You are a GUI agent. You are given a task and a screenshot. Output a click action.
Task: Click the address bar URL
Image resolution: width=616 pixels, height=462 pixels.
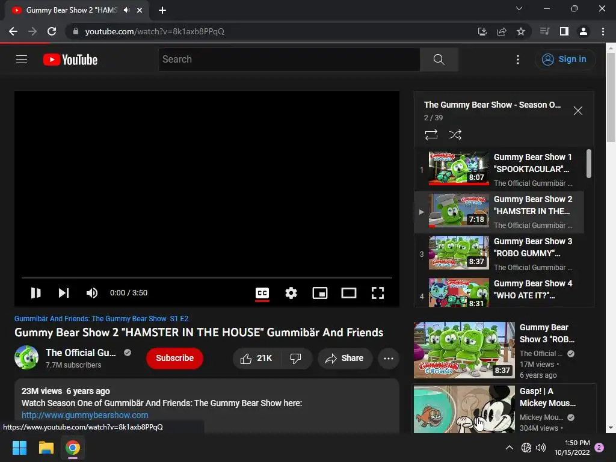point(155,31)
